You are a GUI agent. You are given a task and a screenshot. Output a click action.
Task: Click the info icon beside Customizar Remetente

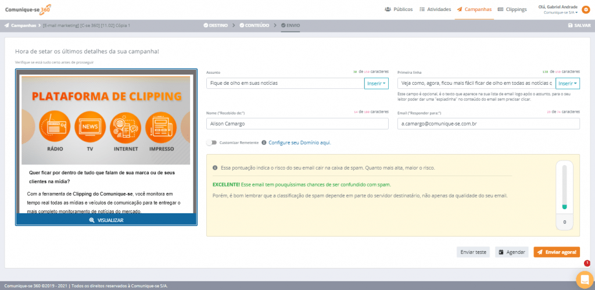264,143
